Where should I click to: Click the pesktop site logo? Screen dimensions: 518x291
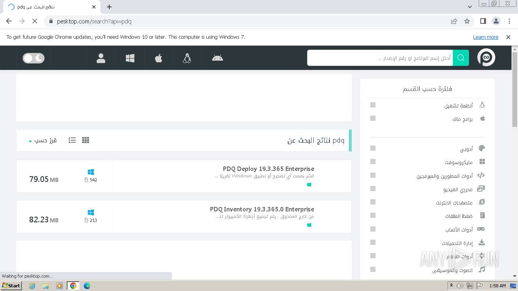coord(486,58)
